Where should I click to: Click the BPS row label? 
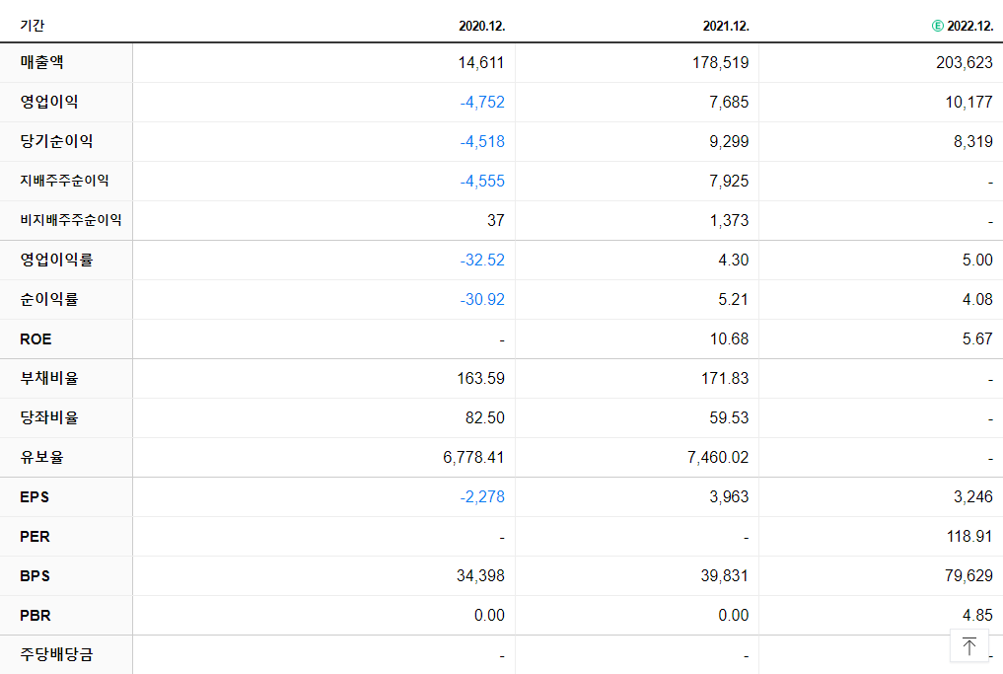pos(35,576)
